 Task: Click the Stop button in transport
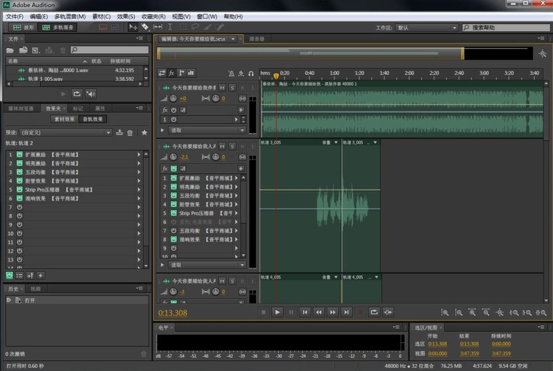[x=264, y=312]
